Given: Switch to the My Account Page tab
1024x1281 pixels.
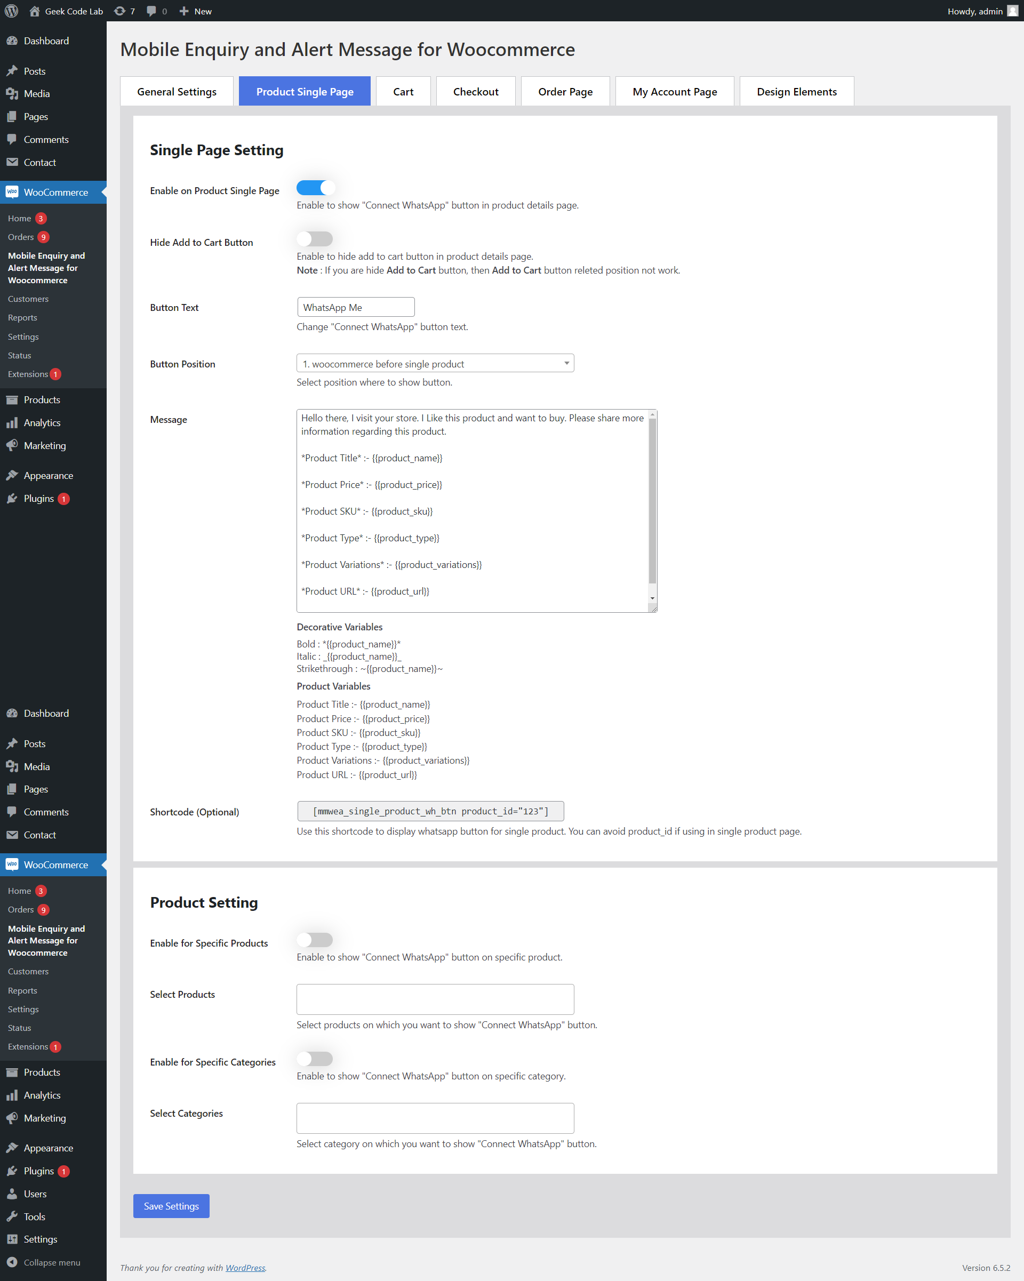Looking at the screenshot, I should [675, 92].
